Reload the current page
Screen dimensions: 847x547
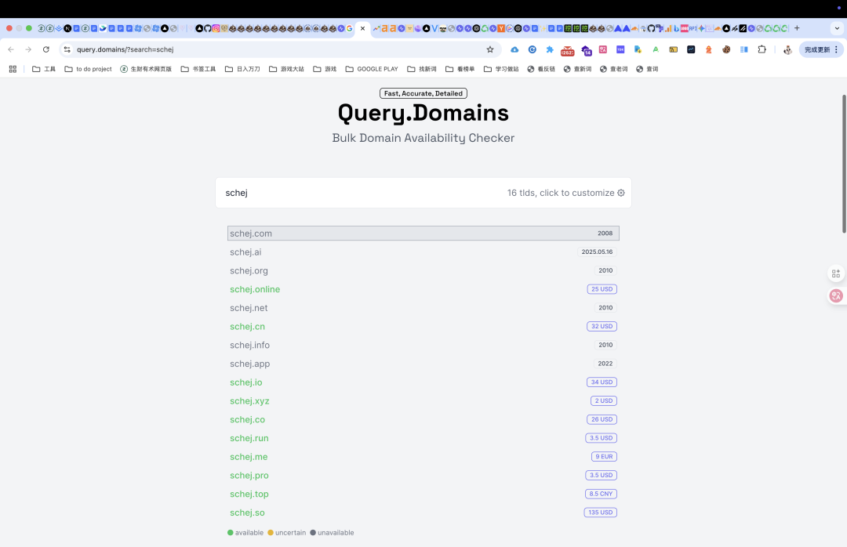pyautogui.click(x=46, y=49)
